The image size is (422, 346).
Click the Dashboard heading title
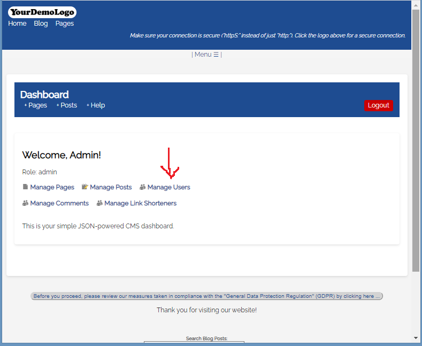(x=44, y=95)
